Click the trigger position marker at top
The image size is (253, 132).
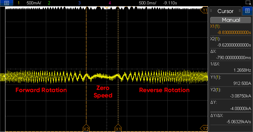tap(107, 8)
